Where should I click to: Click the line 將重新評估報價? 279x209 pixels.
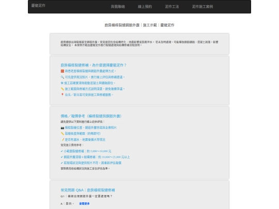[x=111, y=163]
